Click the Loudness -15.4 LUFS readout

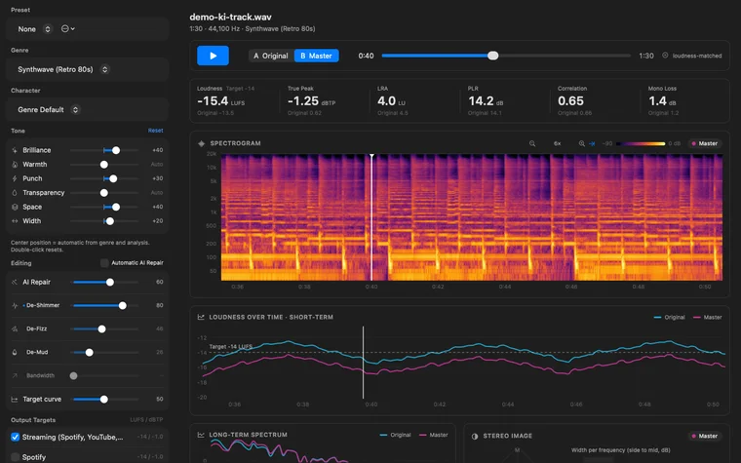[220, 101]
